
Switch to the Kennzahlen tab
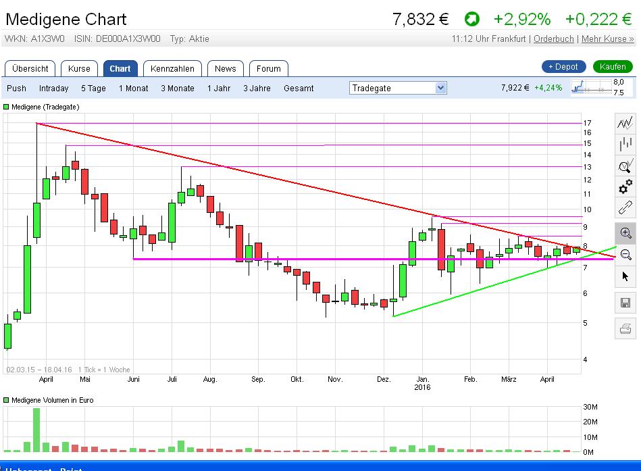(172, 68)
